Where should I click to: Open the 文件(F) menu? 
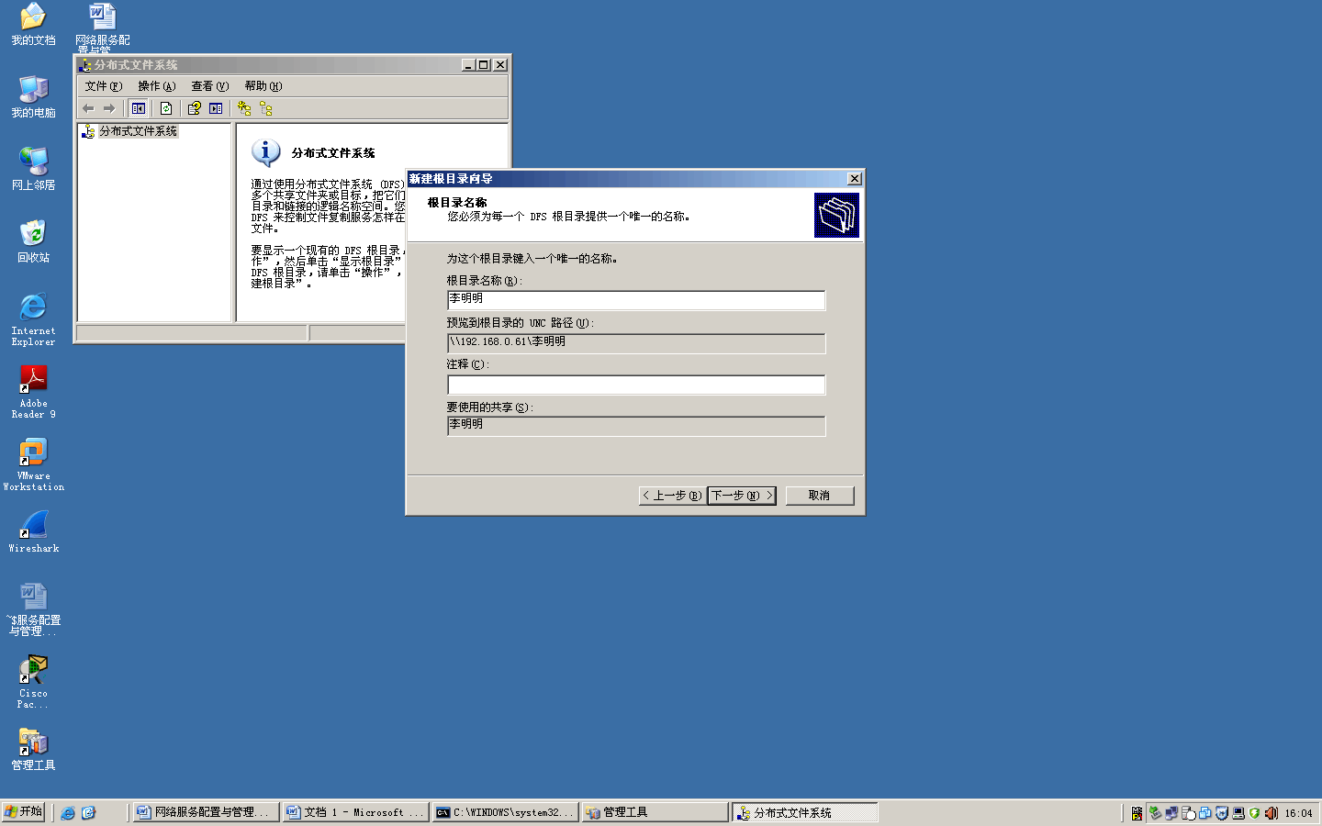(x=103, y=86)
